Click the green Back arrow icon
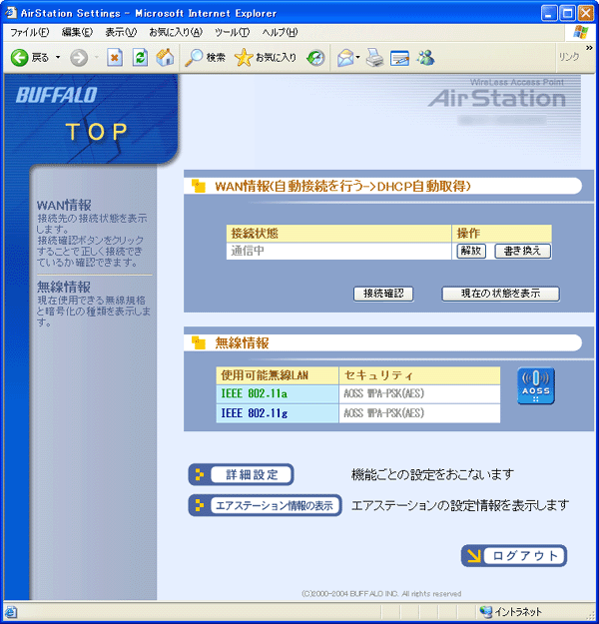 pyautogui.click(x=19, y=58)
